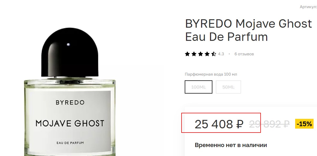Click the BYREDO brand name on bottle label
This screenshot has height=156, width=317.
click(70, 103)
